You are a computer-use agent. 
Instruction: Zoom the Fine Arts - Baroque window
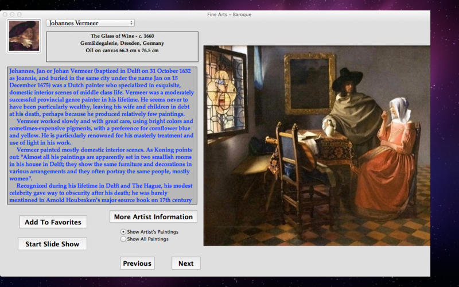point(20,14)
